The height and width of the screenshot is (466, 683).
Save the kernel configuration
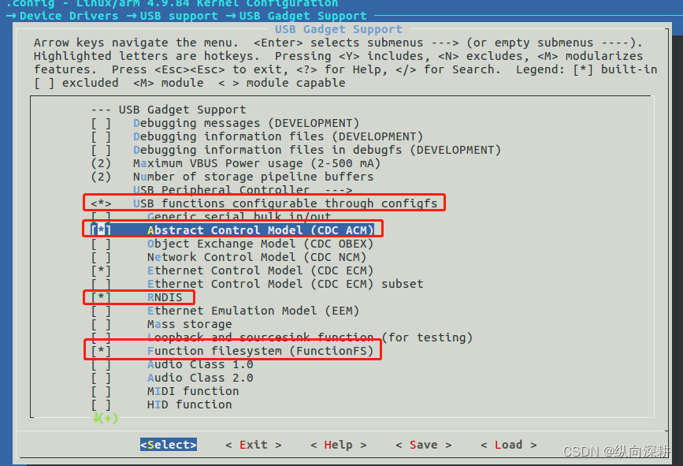tap(422, 444)
